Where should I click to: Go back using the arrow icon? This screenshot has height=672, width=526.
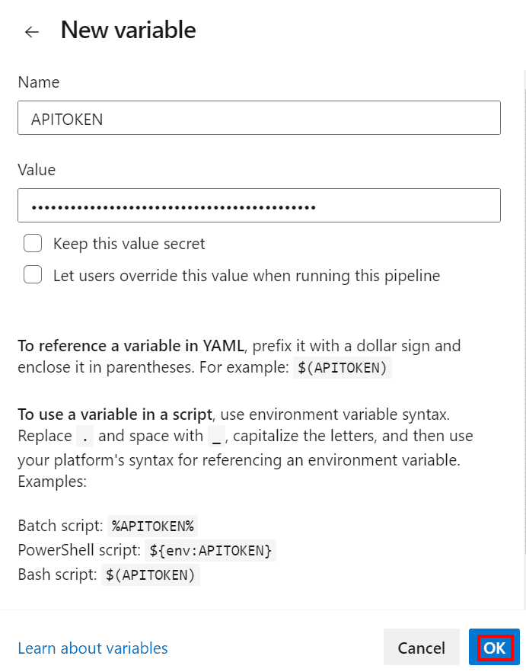point(31,31)
